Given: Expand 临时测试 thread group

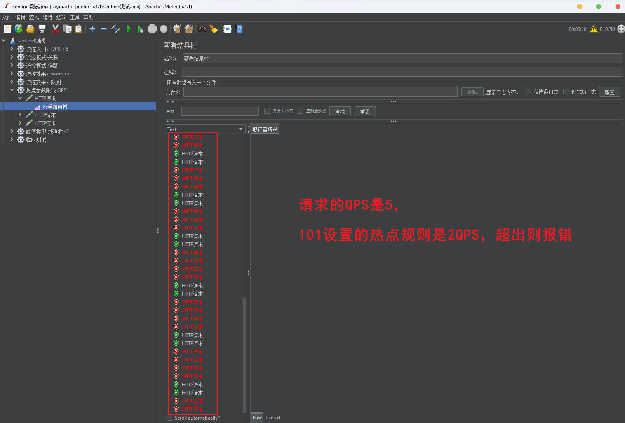Looking at the screenshot, I should click(12, 139).
